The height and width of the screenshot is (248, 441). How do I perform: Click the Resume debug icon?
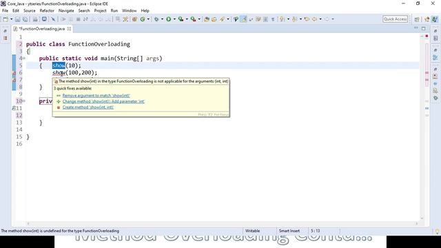point(63,19)
